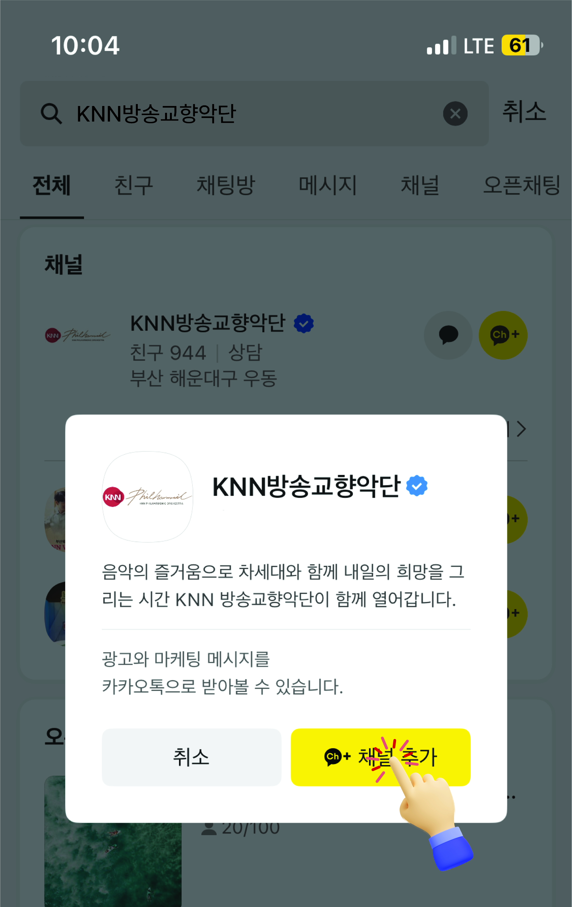The height and width of the screenshot is (907, 572).
Task: Tap the Ch+ add channel icon in results
Action: [503, 335]
